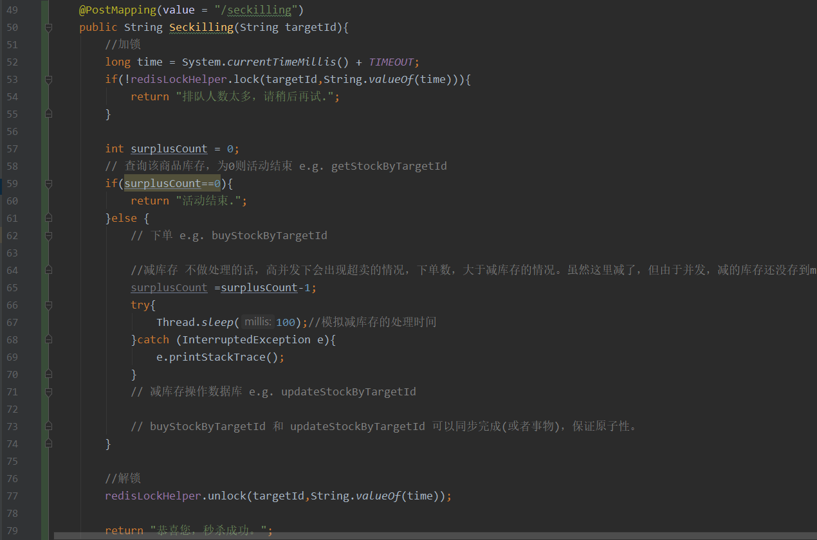
Task: Click the 模拟减库存的处理时间 comment
Action: click(x=372, y=323)
